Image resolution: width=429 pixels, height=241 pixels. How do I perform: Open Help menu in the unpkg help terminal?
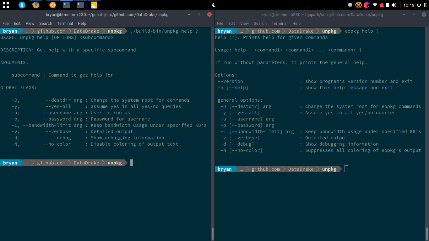(82, 24)
